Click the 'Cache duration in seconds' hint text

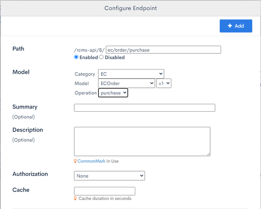[105, 199]
